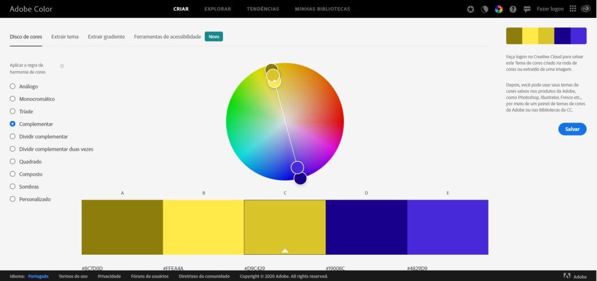Image resolution: width=597 pixels, height=281 pixels.
Task: Open MINHAS BIBLIOTECAS
Action: [322, 9]
